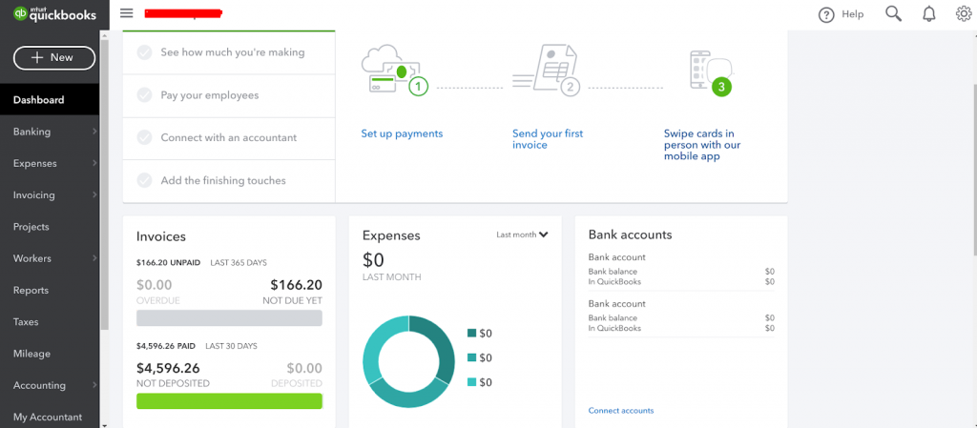Open the Last month period dropdown
The image size is (977, 428).
coord(522,234)
